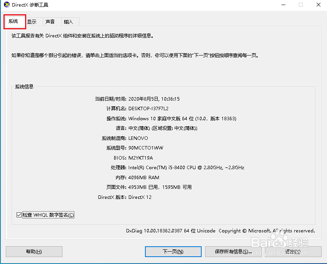Viewport: 327px width, 264px height.
Task: Click the 帮助(H) button
Action: tap(34, 251)
